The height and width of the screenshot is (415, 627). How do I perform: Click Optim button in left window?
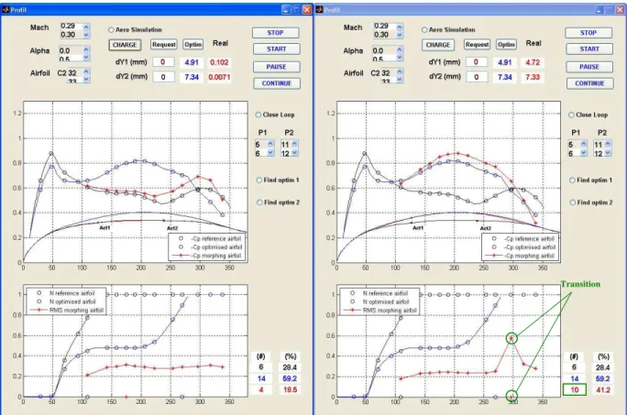tap(192, 44)
